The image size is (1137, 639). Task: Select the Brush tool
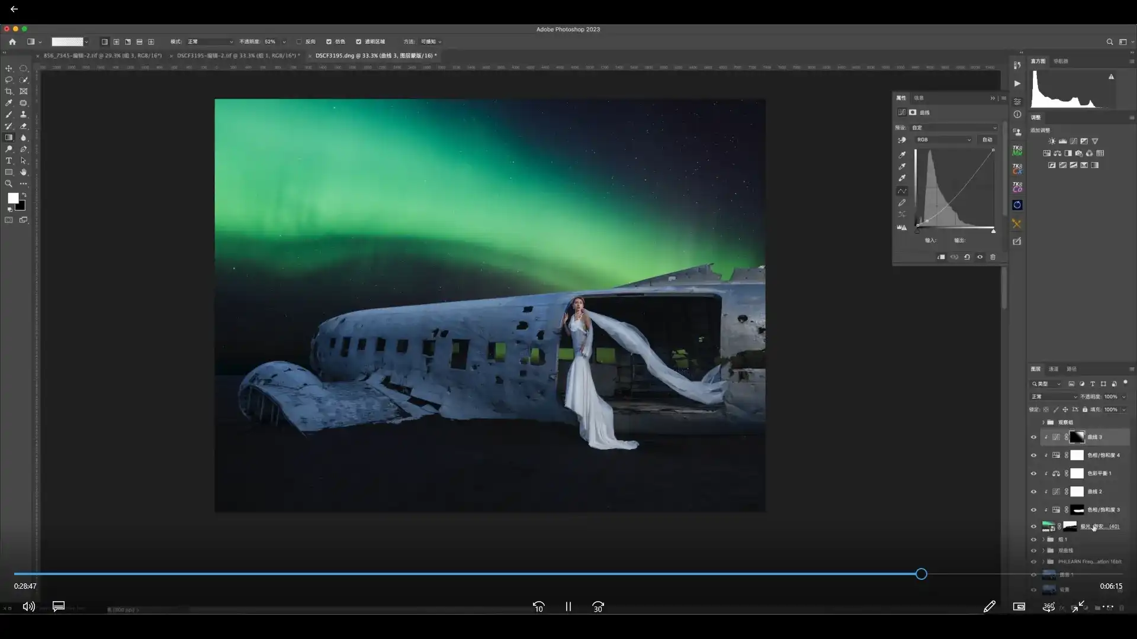tap(9, 115)
